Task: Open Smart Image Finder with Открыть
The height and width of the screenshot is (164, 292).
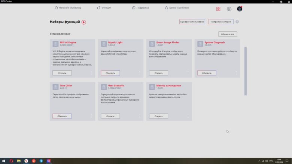Action: (158, 73)
